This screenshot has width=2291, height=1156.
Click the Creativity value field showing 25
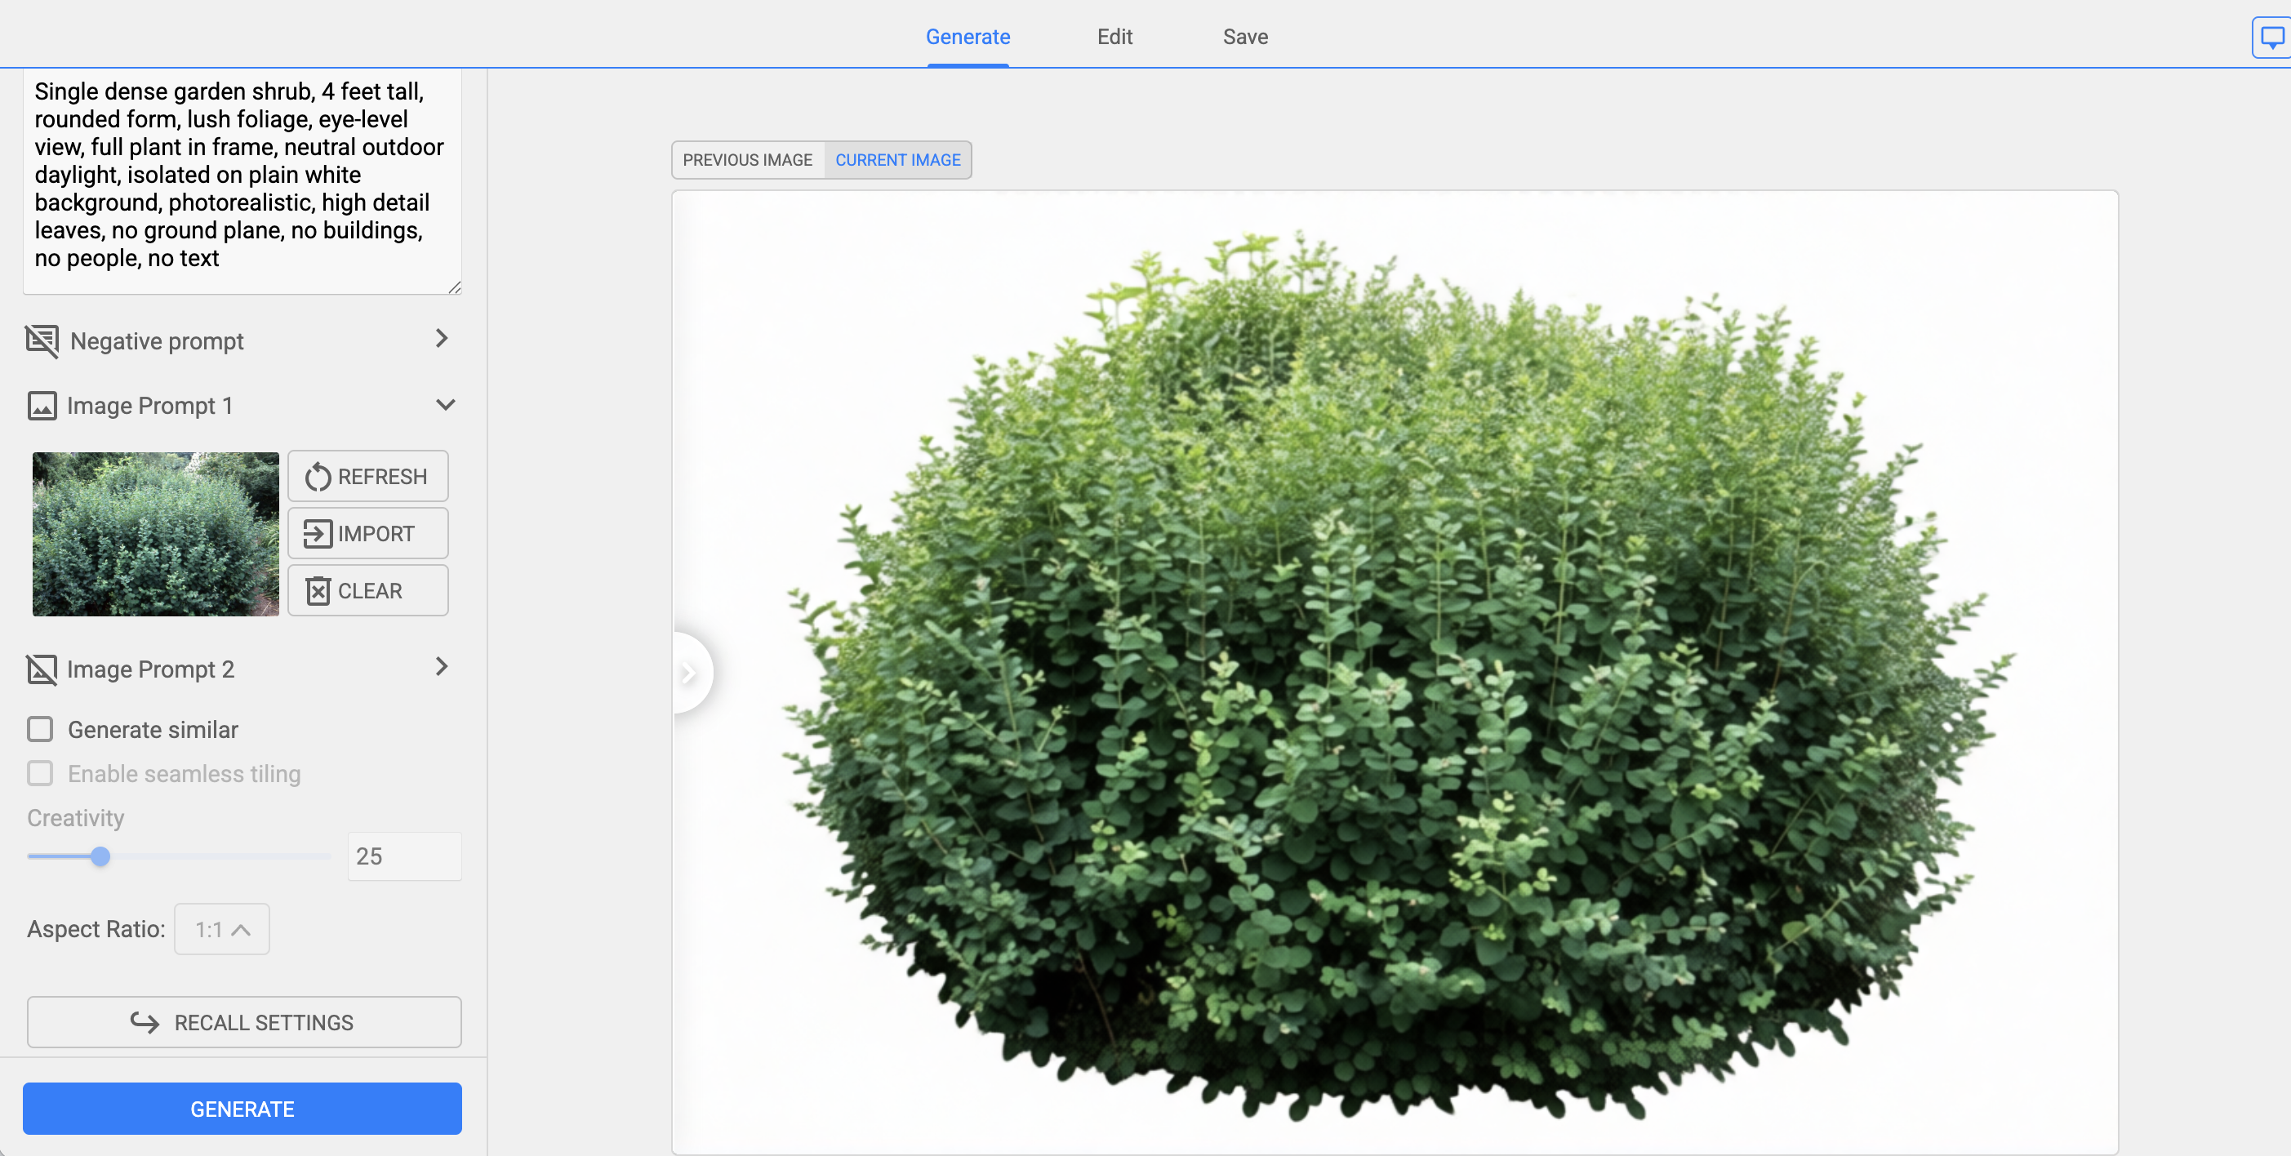[x=404, y=856]
